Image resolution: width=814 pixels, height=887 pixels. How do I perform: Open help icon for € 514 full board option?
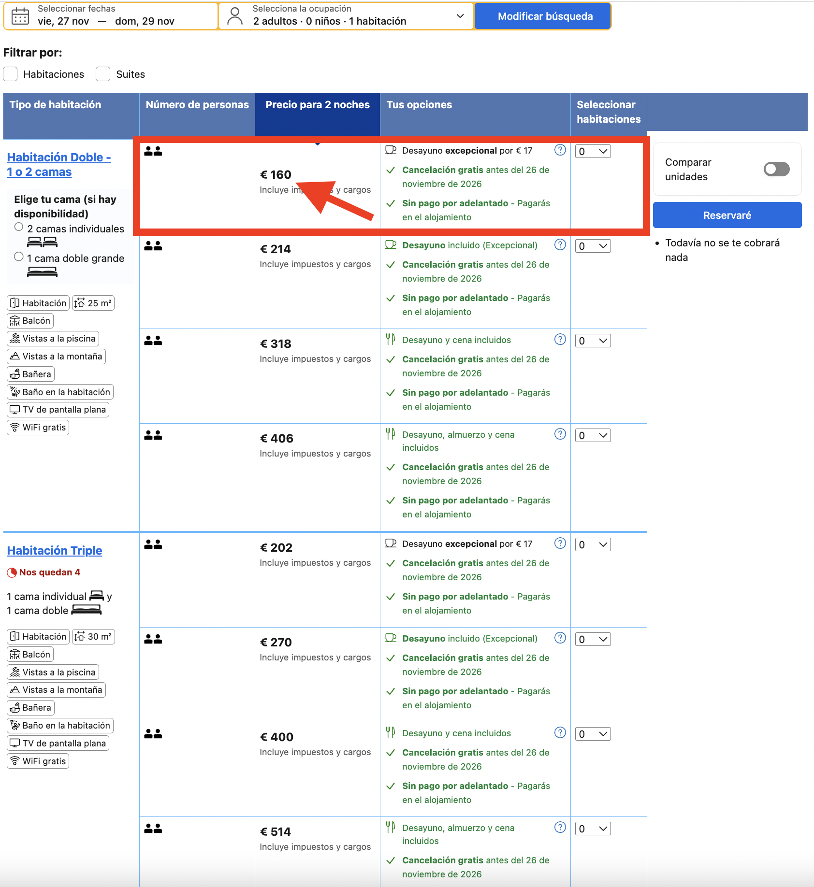point(560,828)
